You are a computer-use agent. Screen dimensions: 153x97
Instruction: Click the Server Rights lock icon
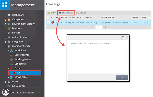click(x=11, y=55)
